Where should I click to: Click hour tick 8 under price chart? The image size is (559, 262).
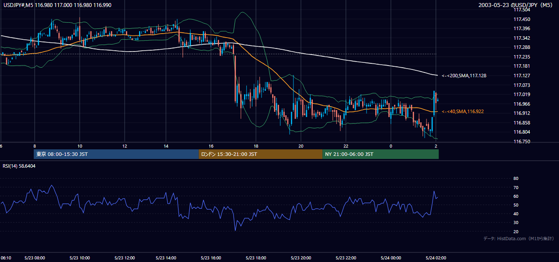click(34, 146)
